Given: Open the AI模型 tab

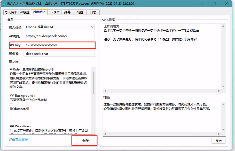Looking at the screenshot, I should pyautogui.click(x=25, y=12).
